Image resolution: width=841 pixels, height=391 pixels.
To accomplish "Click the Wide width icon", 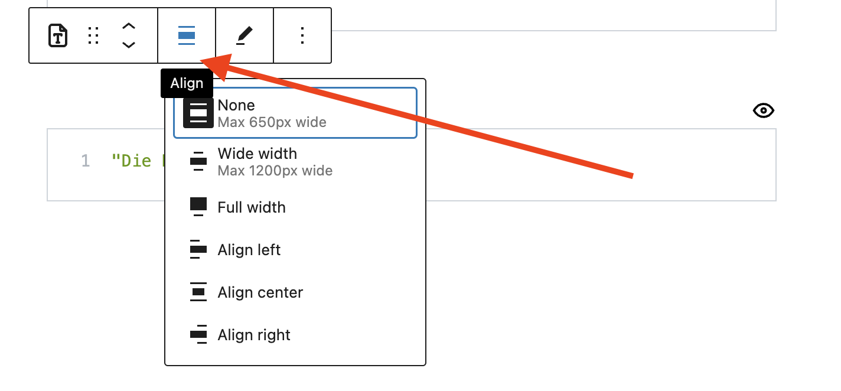I will click(198, 161).
